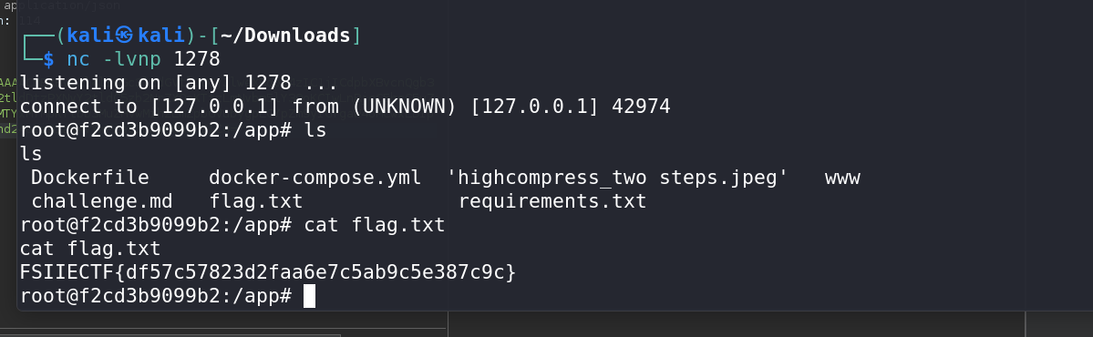The height and width of the screenshot is (337, 1093).
Task: Click the 'ls' command after the root prompt
Action: tap(315, 130)
